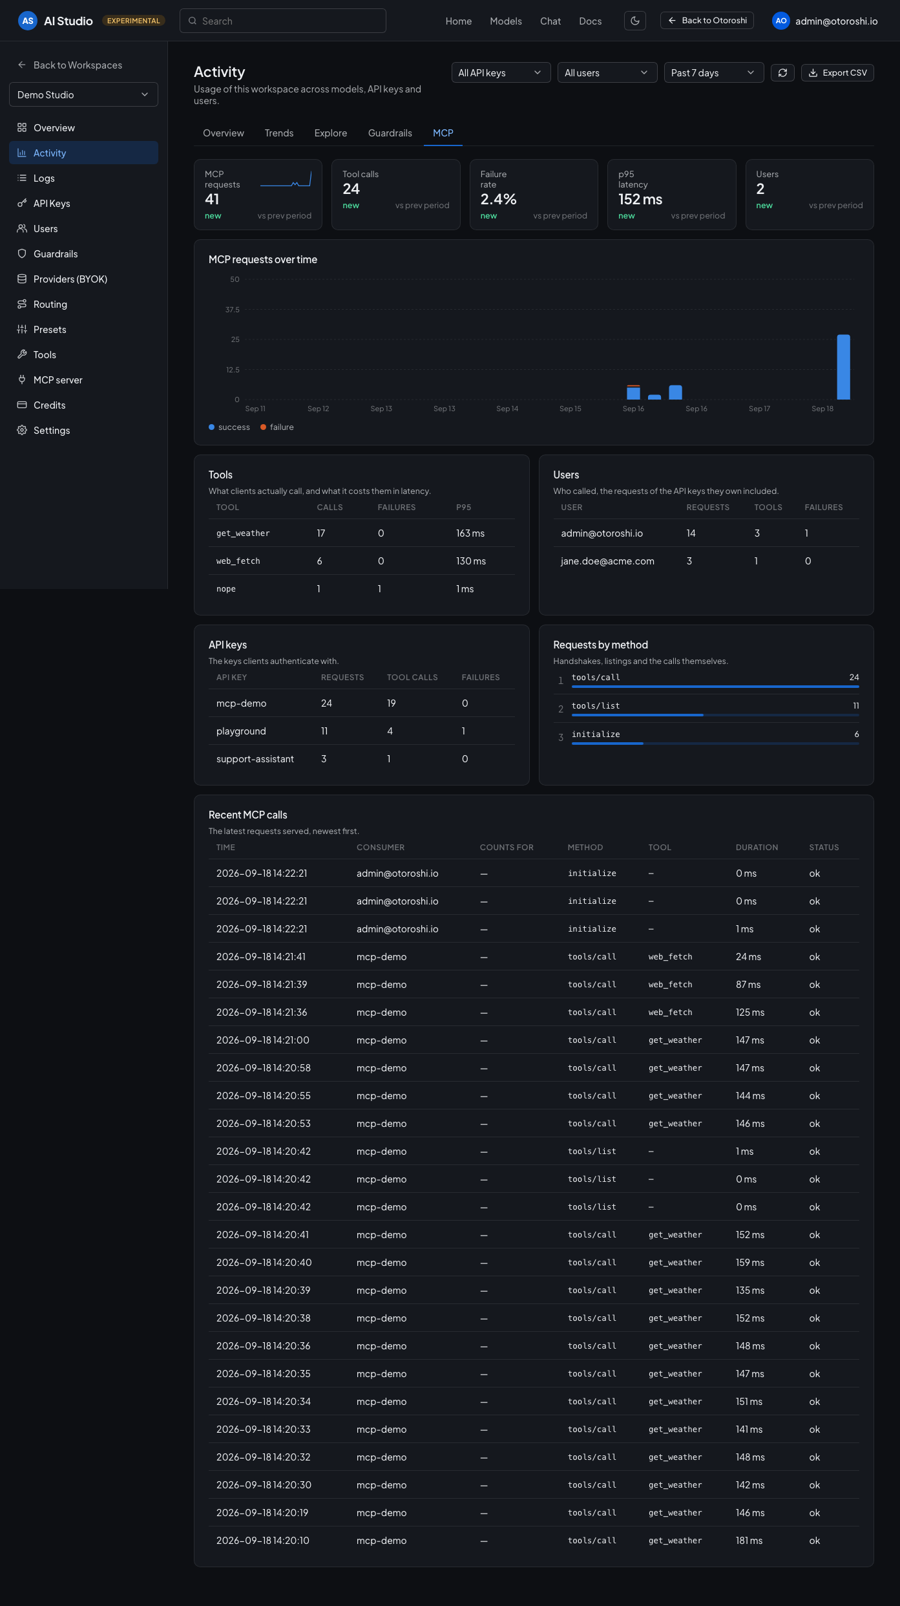The image size is (900, 1606).
Task: Click the initialize progress bar
Action: (715, 743)
